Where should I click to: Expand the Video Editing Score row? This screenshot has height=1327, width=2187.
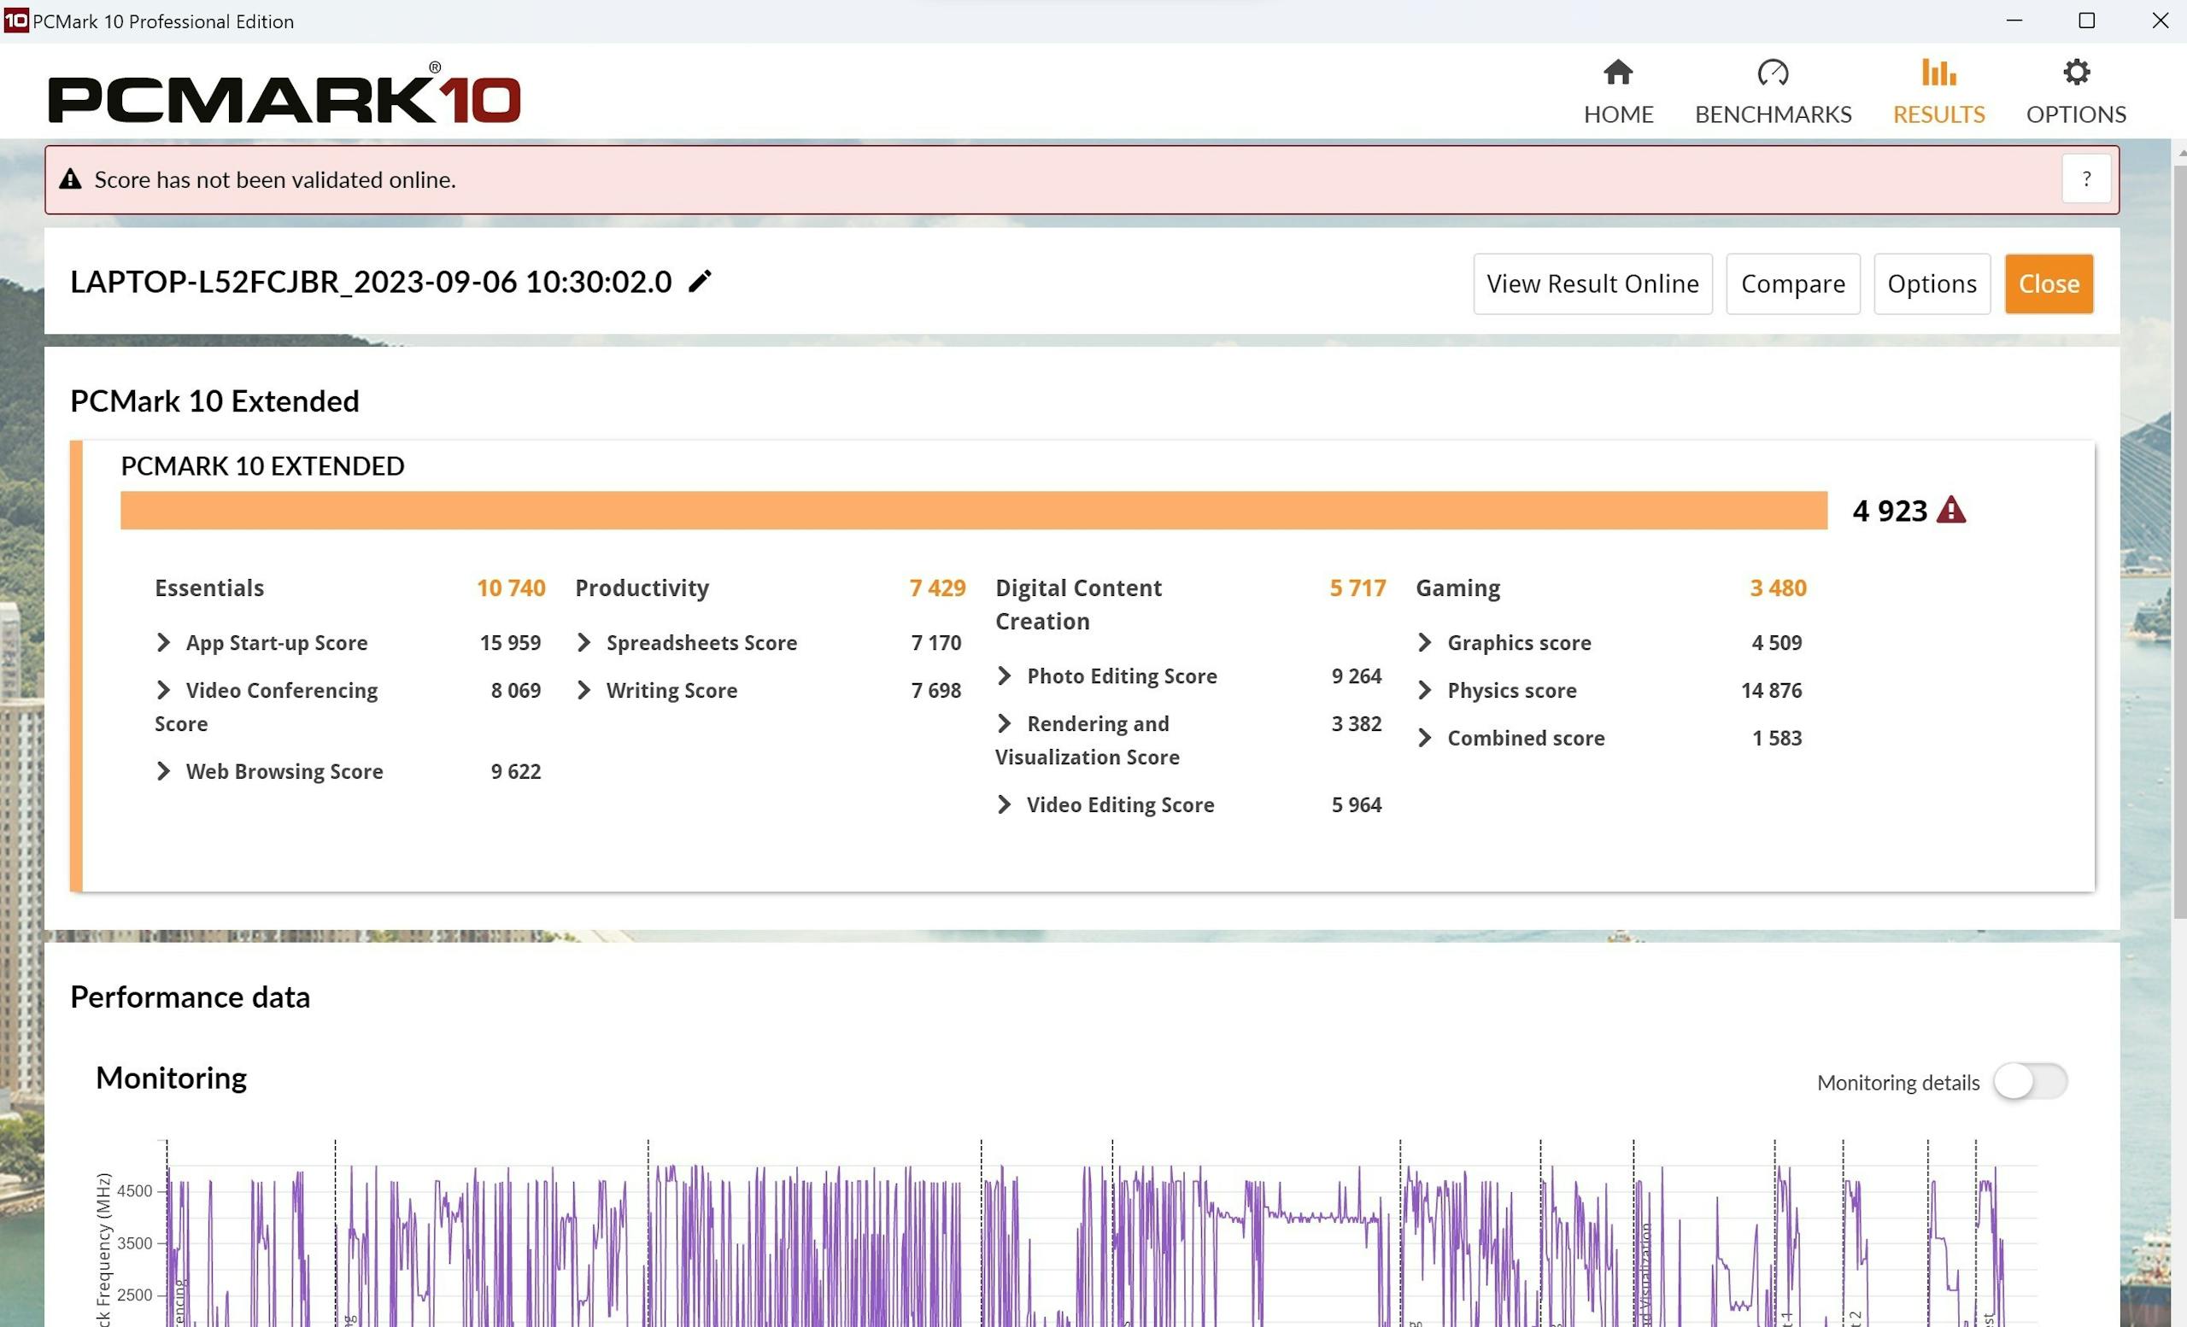pyautogui.click(x=1004, y=804)
